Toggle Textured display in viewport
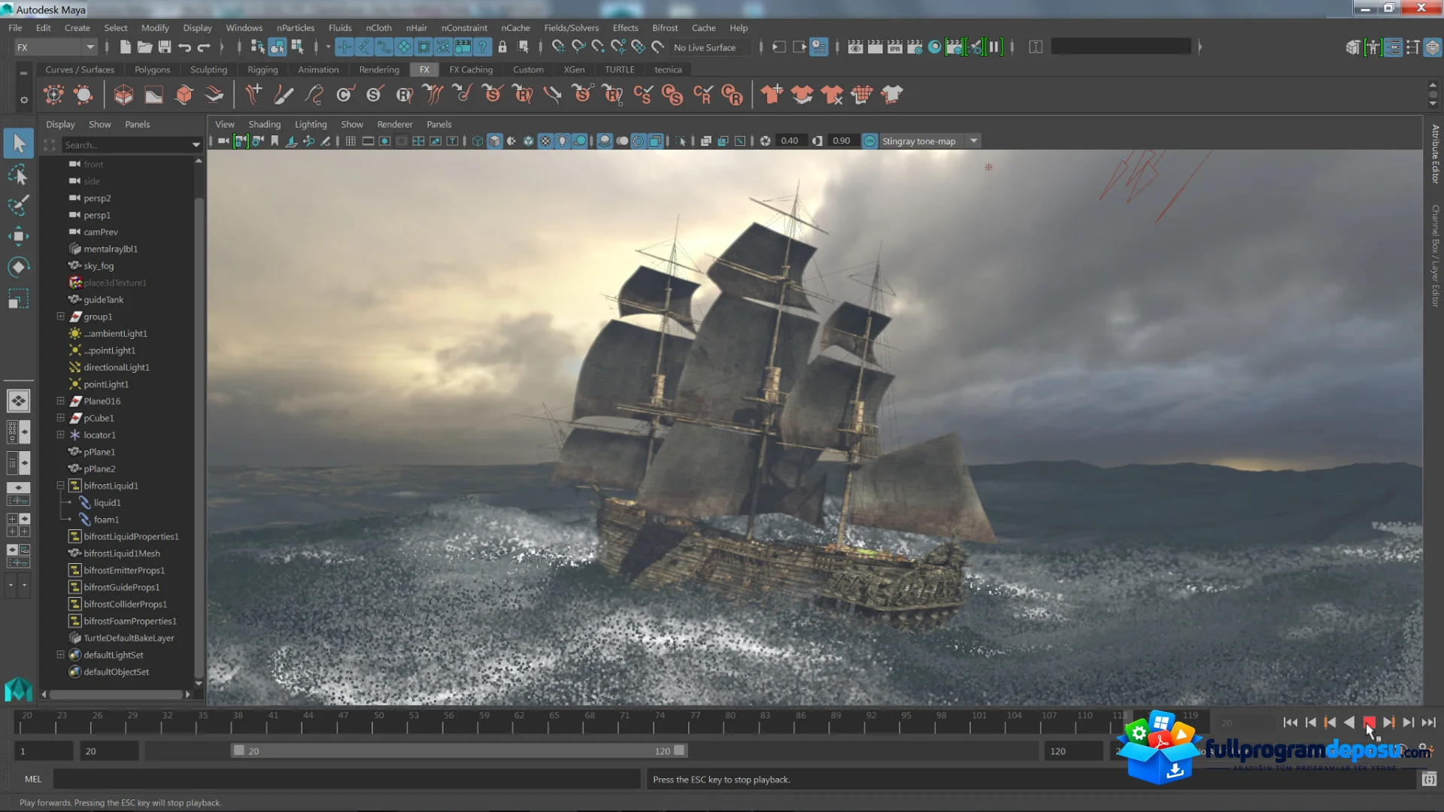 point(546,141)
